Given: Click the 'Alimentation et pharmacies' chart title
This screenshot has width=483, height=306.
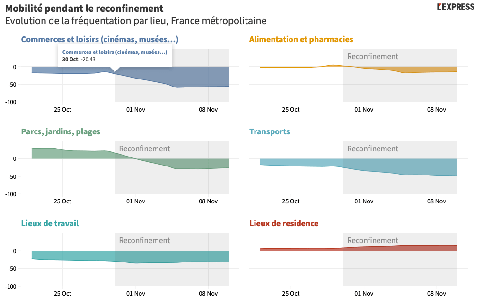Looking at the screenshot, I should point(301,39).
